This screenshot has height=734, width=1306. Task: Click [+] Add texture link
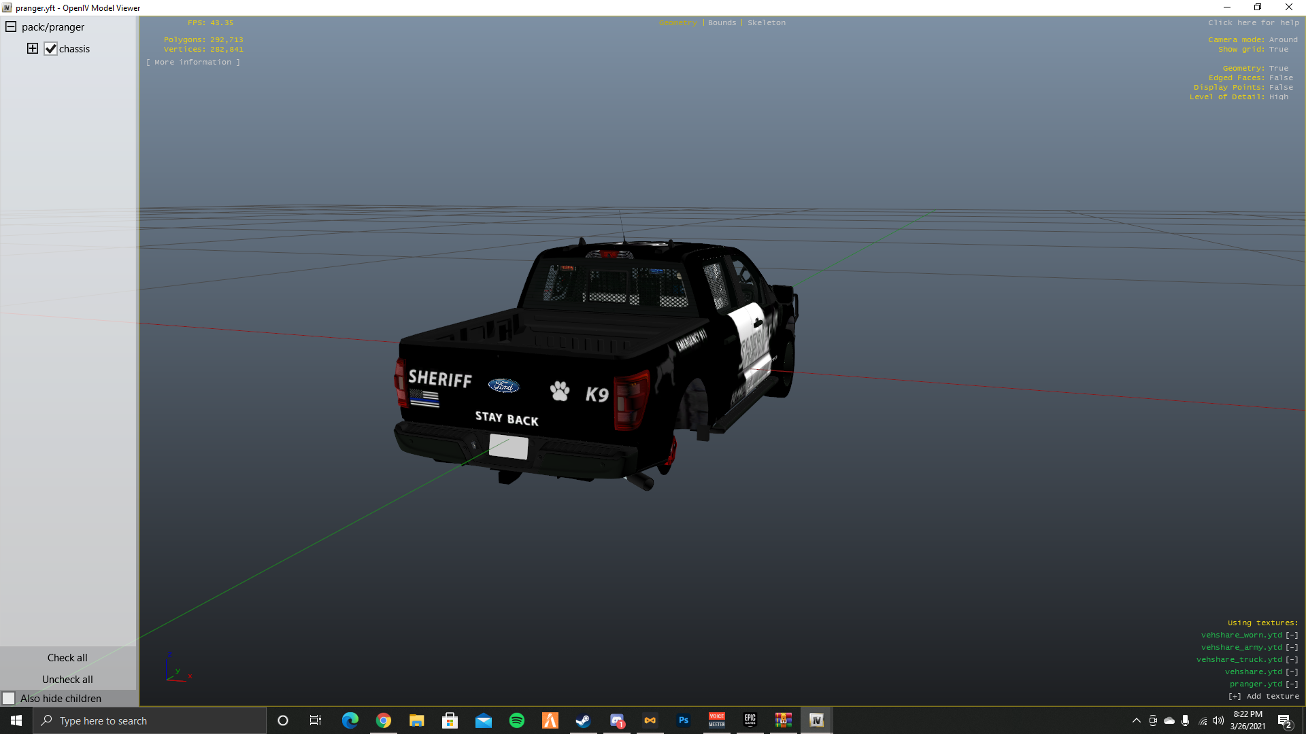[1263, 696]
